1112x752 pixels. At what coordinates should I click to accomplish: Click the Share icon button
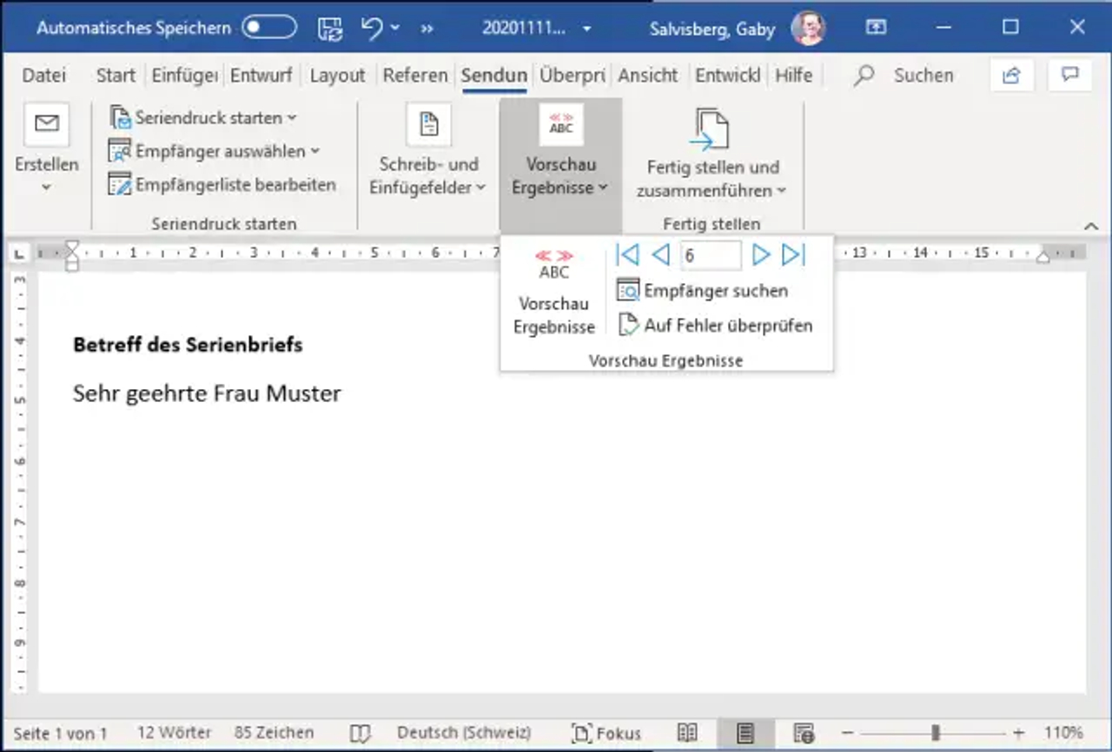coord(1011,76)
